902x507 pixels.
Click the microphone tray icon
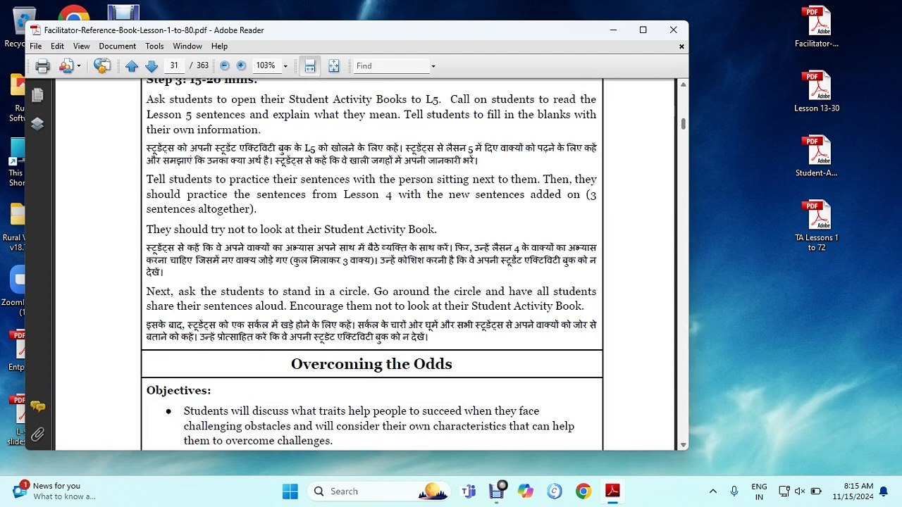734,492
